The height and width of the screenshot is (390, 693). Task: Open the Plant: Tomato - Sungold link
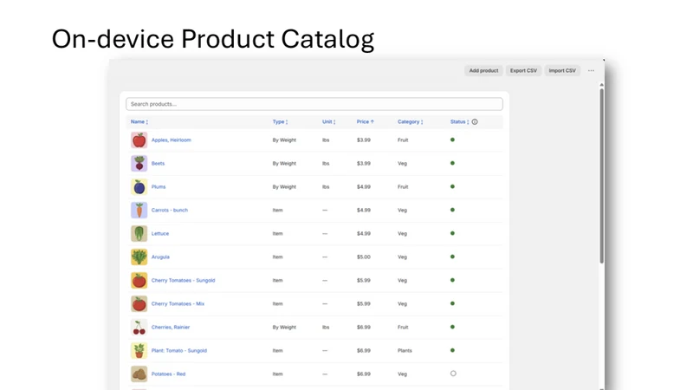179,351
